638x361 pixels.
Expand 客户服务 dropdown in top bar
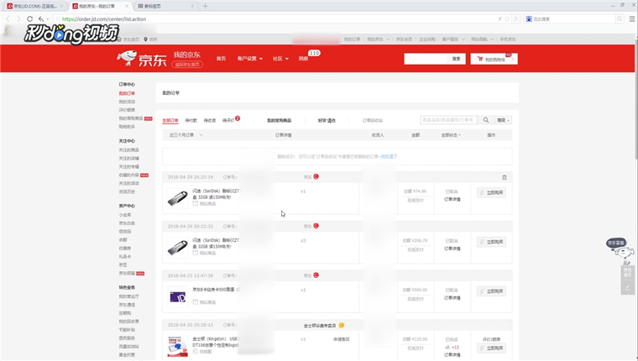point(453,39)
